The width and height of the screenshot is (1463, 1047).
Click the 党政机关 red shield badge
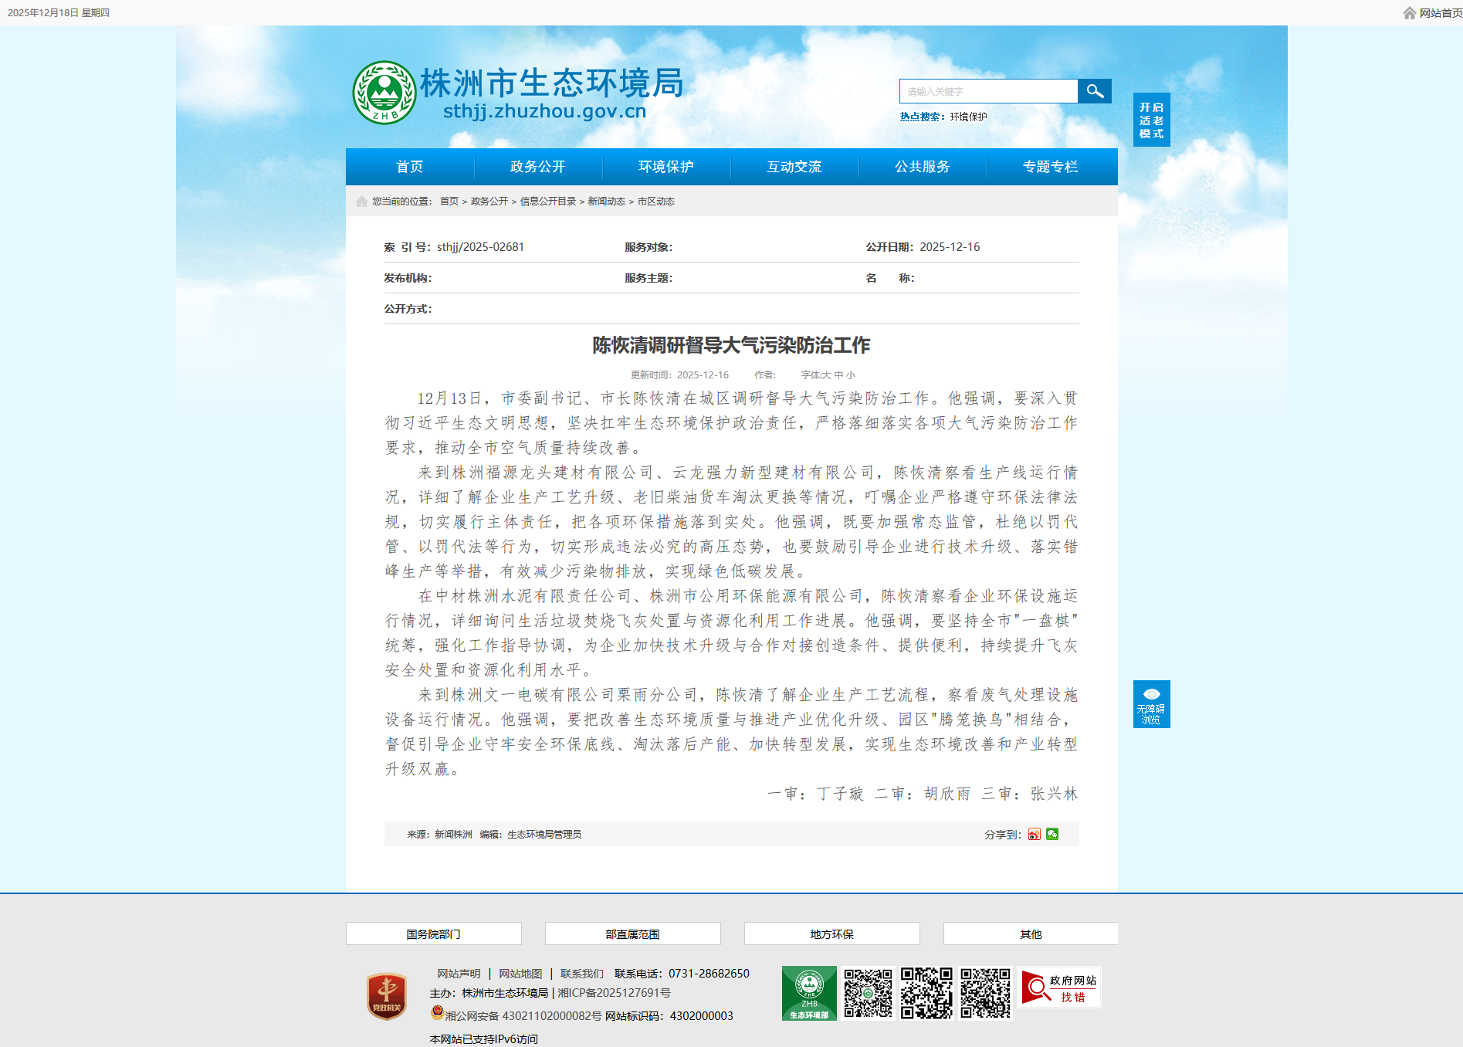[387, 996]
